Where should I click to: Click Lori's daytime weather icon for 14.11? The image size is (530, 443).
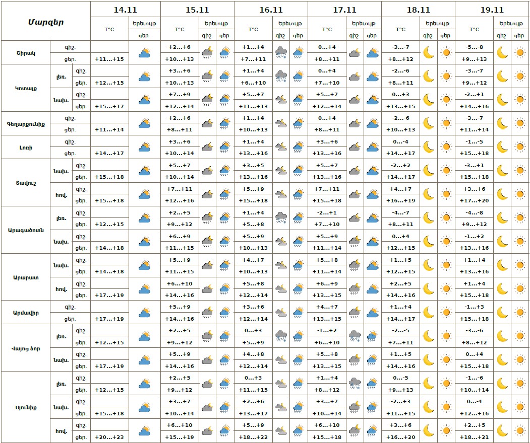(145, 147)
